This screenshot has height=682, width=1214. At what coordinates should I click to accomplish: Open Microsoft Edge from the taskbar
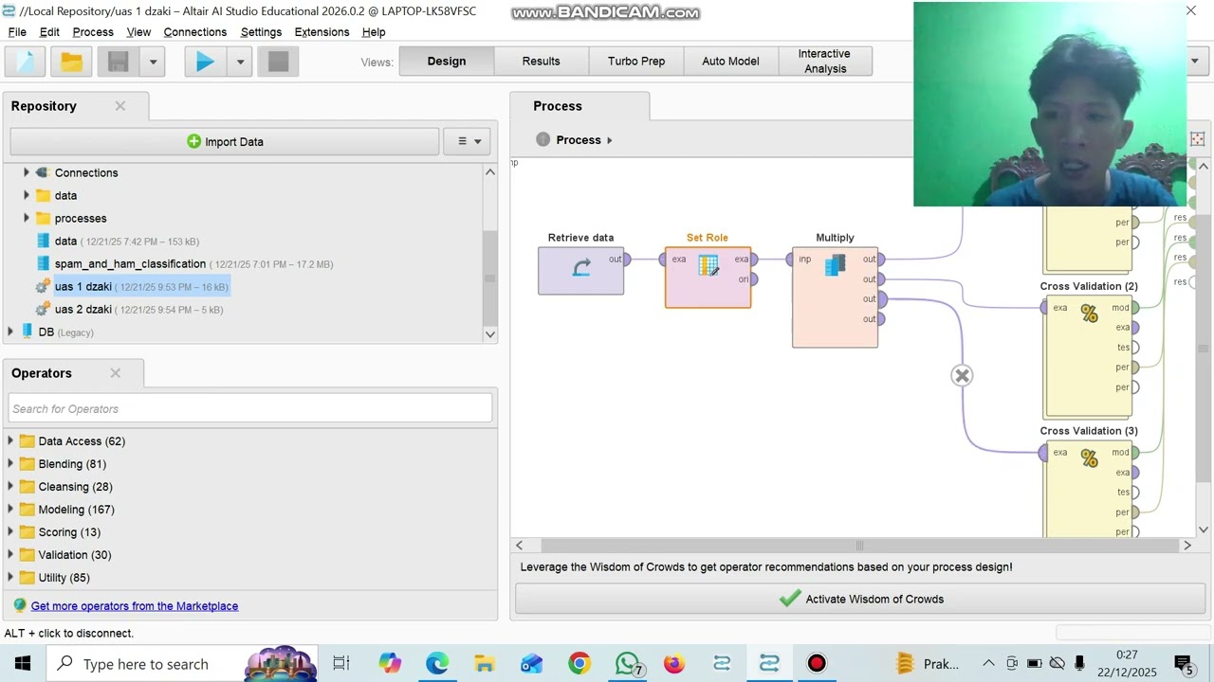click(437, 664)
